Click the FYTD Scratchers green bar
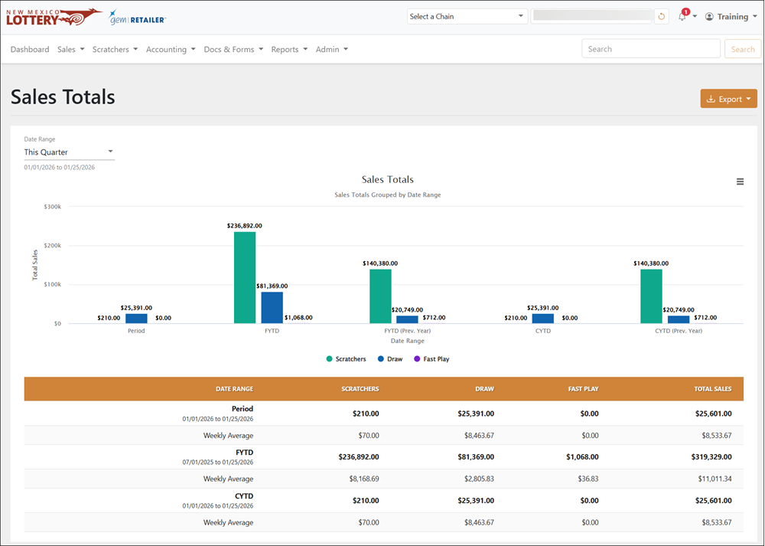The image size is (765, 546). coord(245,277)
